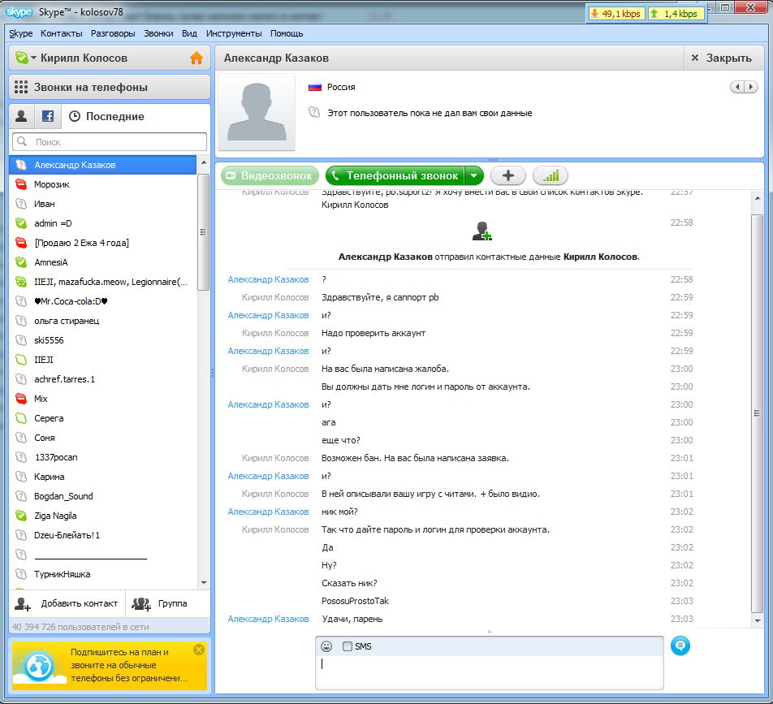This screenshot has width=773, height=704.
Task: Open the Вид menu
Action: (189, 33)
